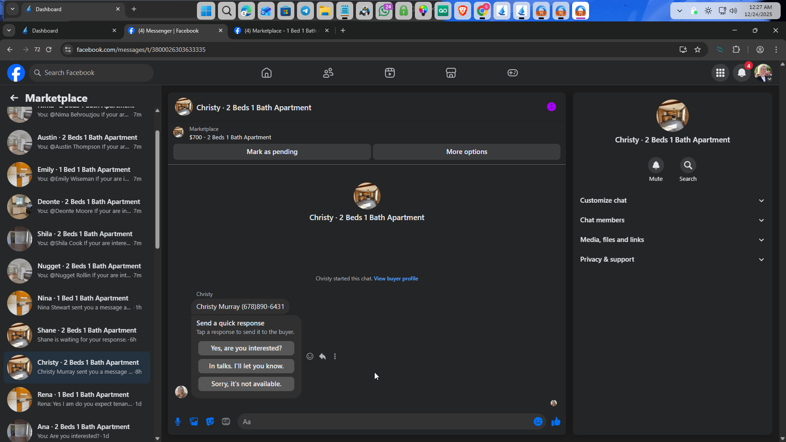Switch to the Dashboard browser tab
This screenshot has width=786, height=442.
coord(70,31)
